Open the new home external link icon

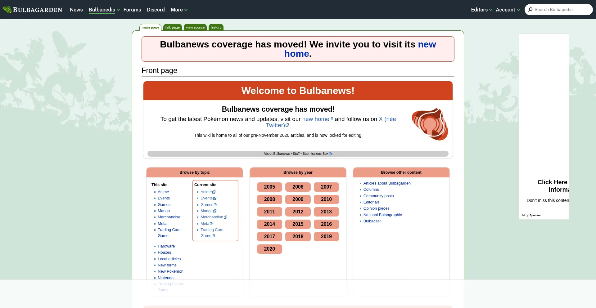(332, 119)
